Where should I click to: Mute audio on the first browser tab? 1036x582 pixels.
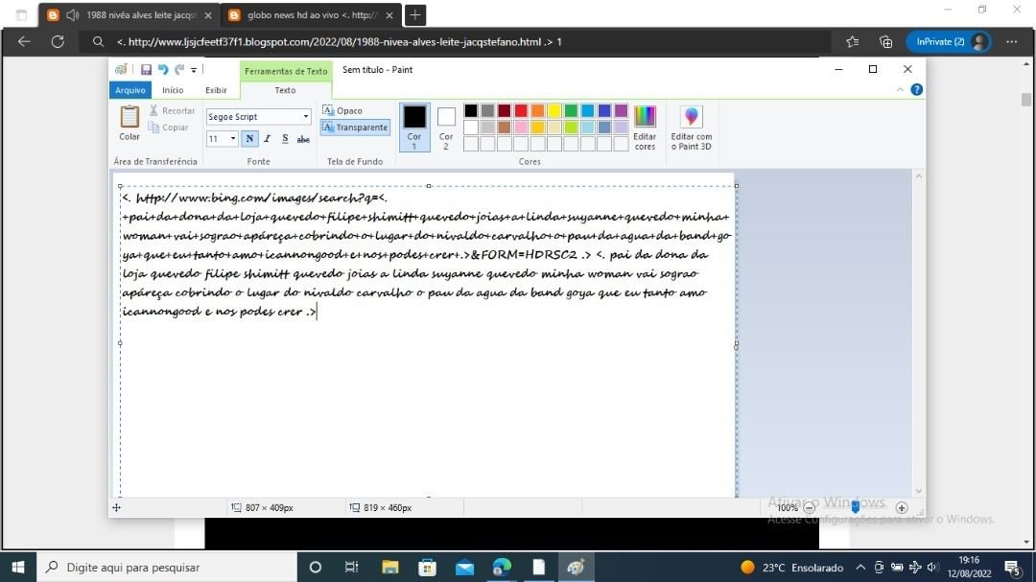pos(73,14)
